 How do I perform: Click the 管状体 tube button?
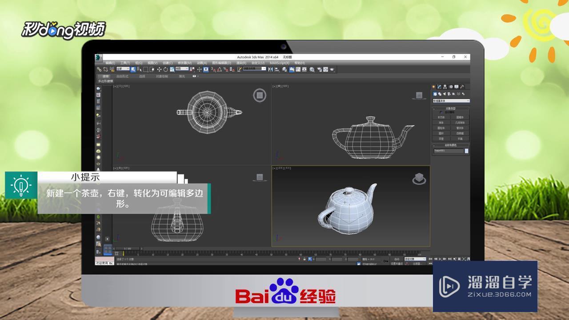coord(460,128)
